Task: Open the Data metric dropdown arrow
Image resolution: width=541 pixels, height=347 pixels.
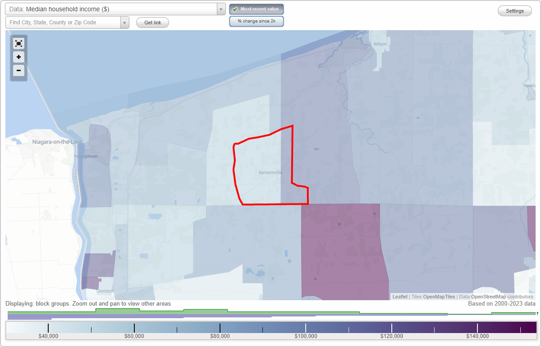Action: (x=220, y=9)
